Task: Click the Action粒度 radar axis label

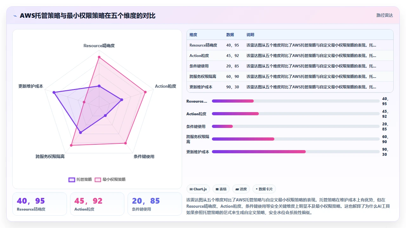Action: 165,86
